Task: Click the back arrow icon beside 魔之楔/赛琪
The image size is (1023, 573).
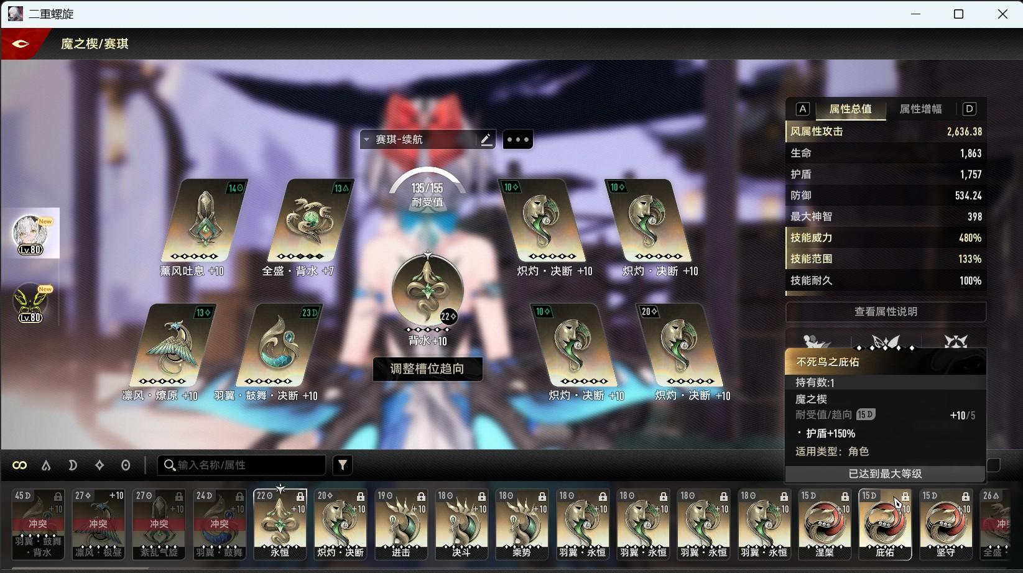Action: point(21,44)
